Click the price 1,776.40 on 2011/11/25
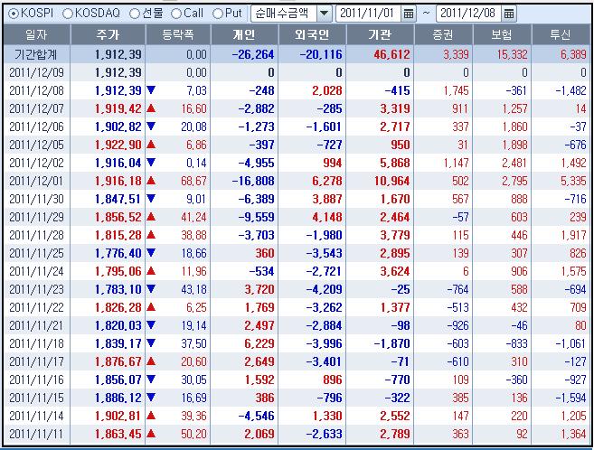 pos(118,254)
